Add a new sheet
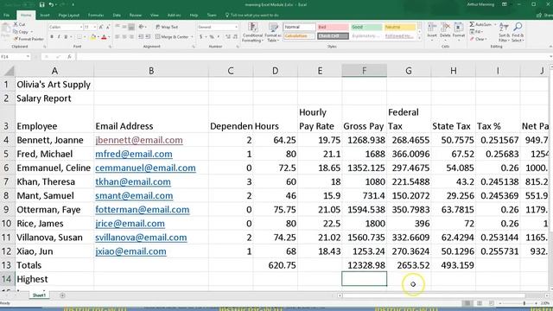 [62, 295]
